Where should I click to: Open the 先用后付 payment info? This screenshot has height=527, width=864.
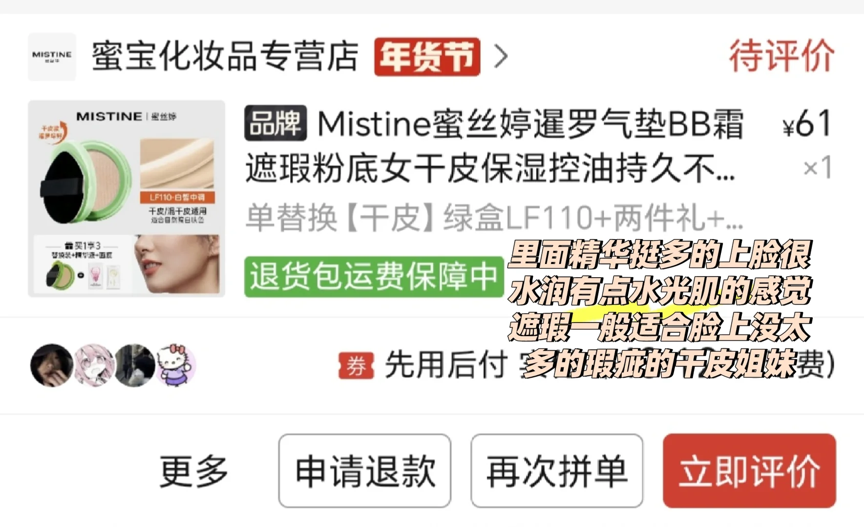[x=445, y=365]
